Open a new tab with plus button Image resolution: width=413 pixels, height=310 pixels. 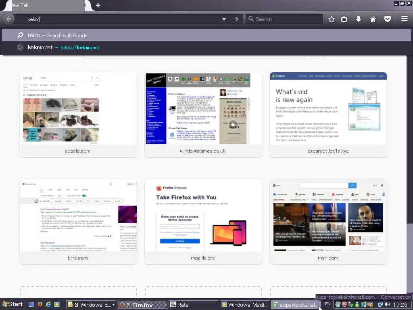pyautogui.click(x=98, y=5)
